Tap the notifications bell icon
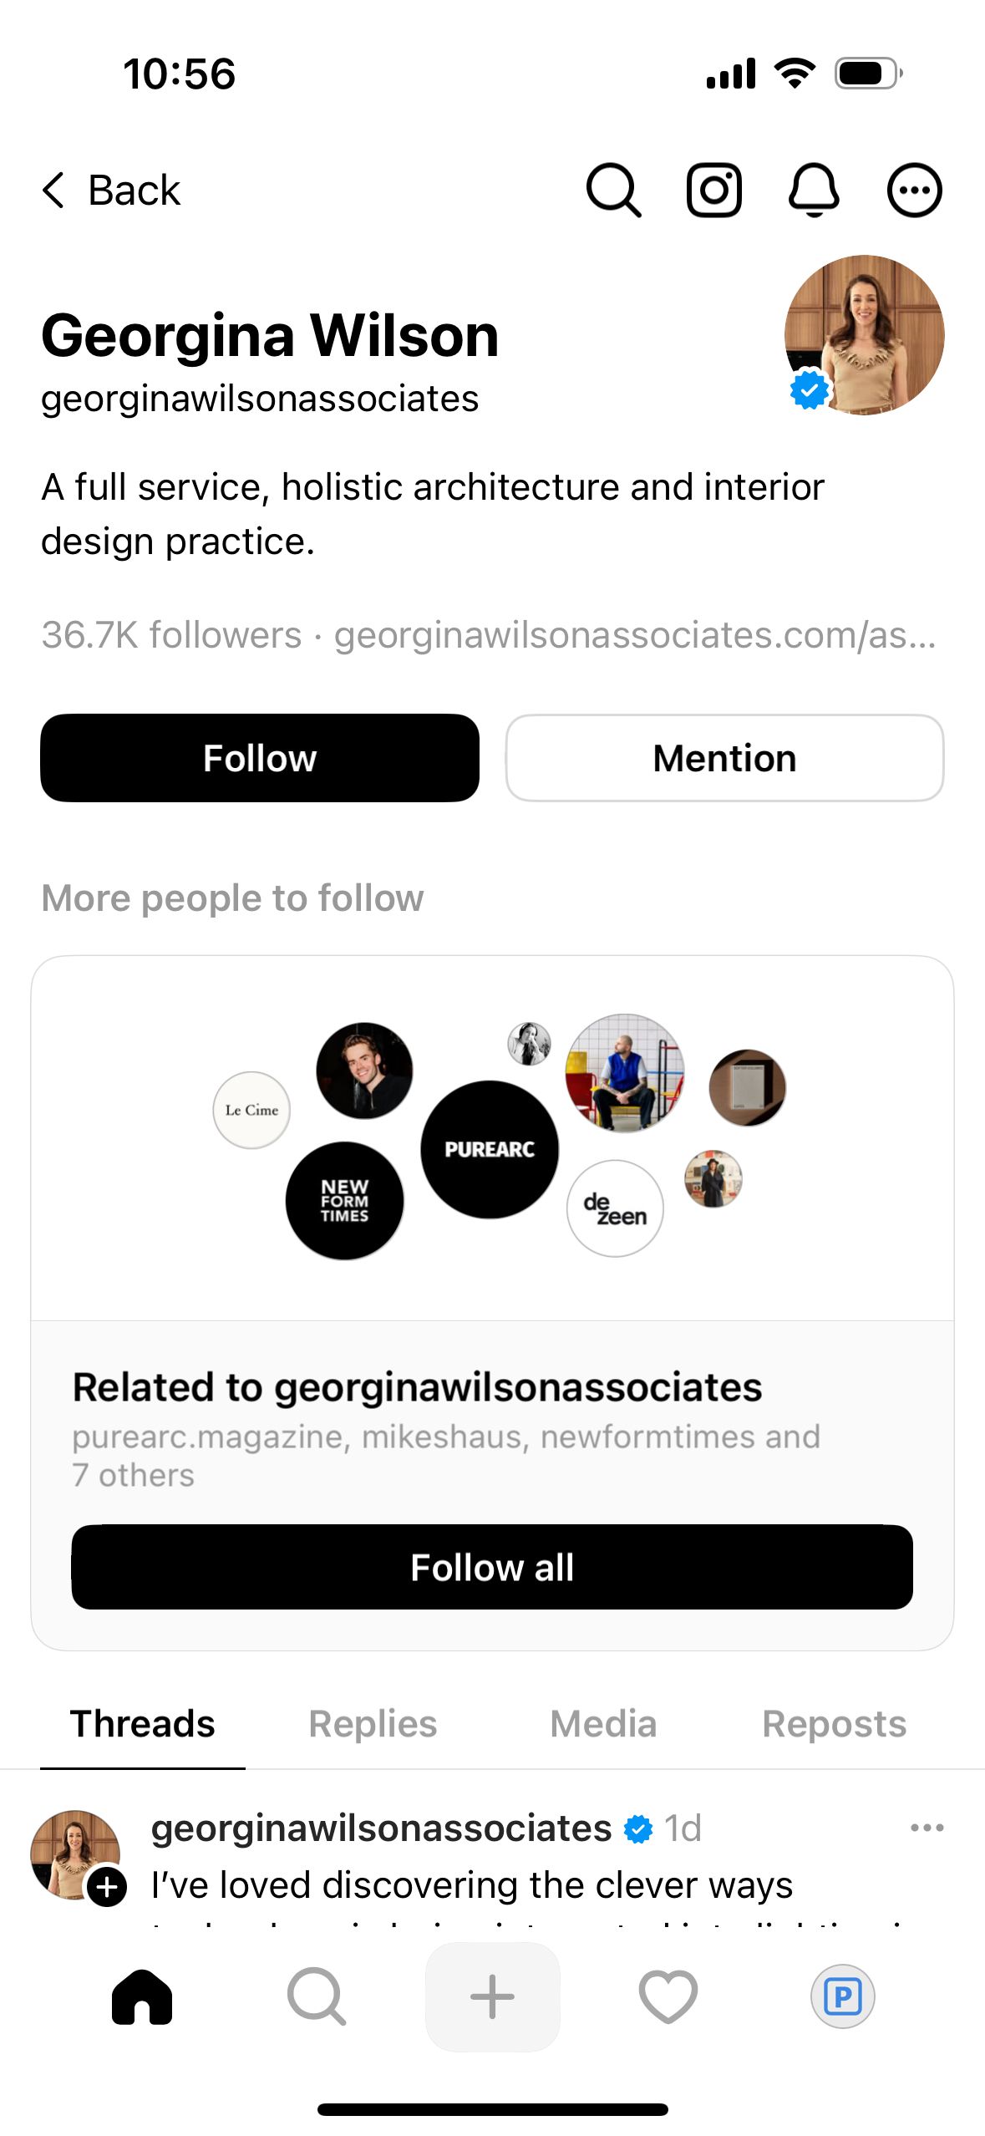Screen dimensions: 985x2136 pyautogui.click(x=814, y=191)
